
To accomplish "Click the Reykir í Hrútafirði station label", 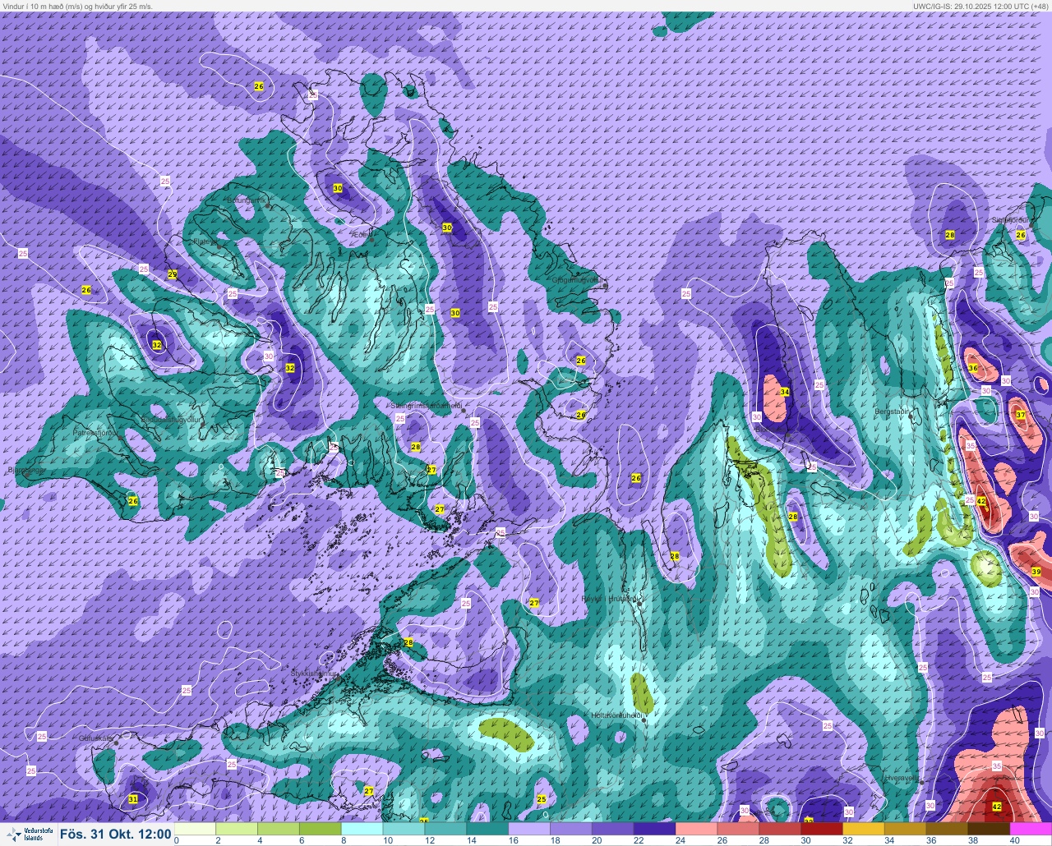I will pyautogui.click(x=609, y=599).
